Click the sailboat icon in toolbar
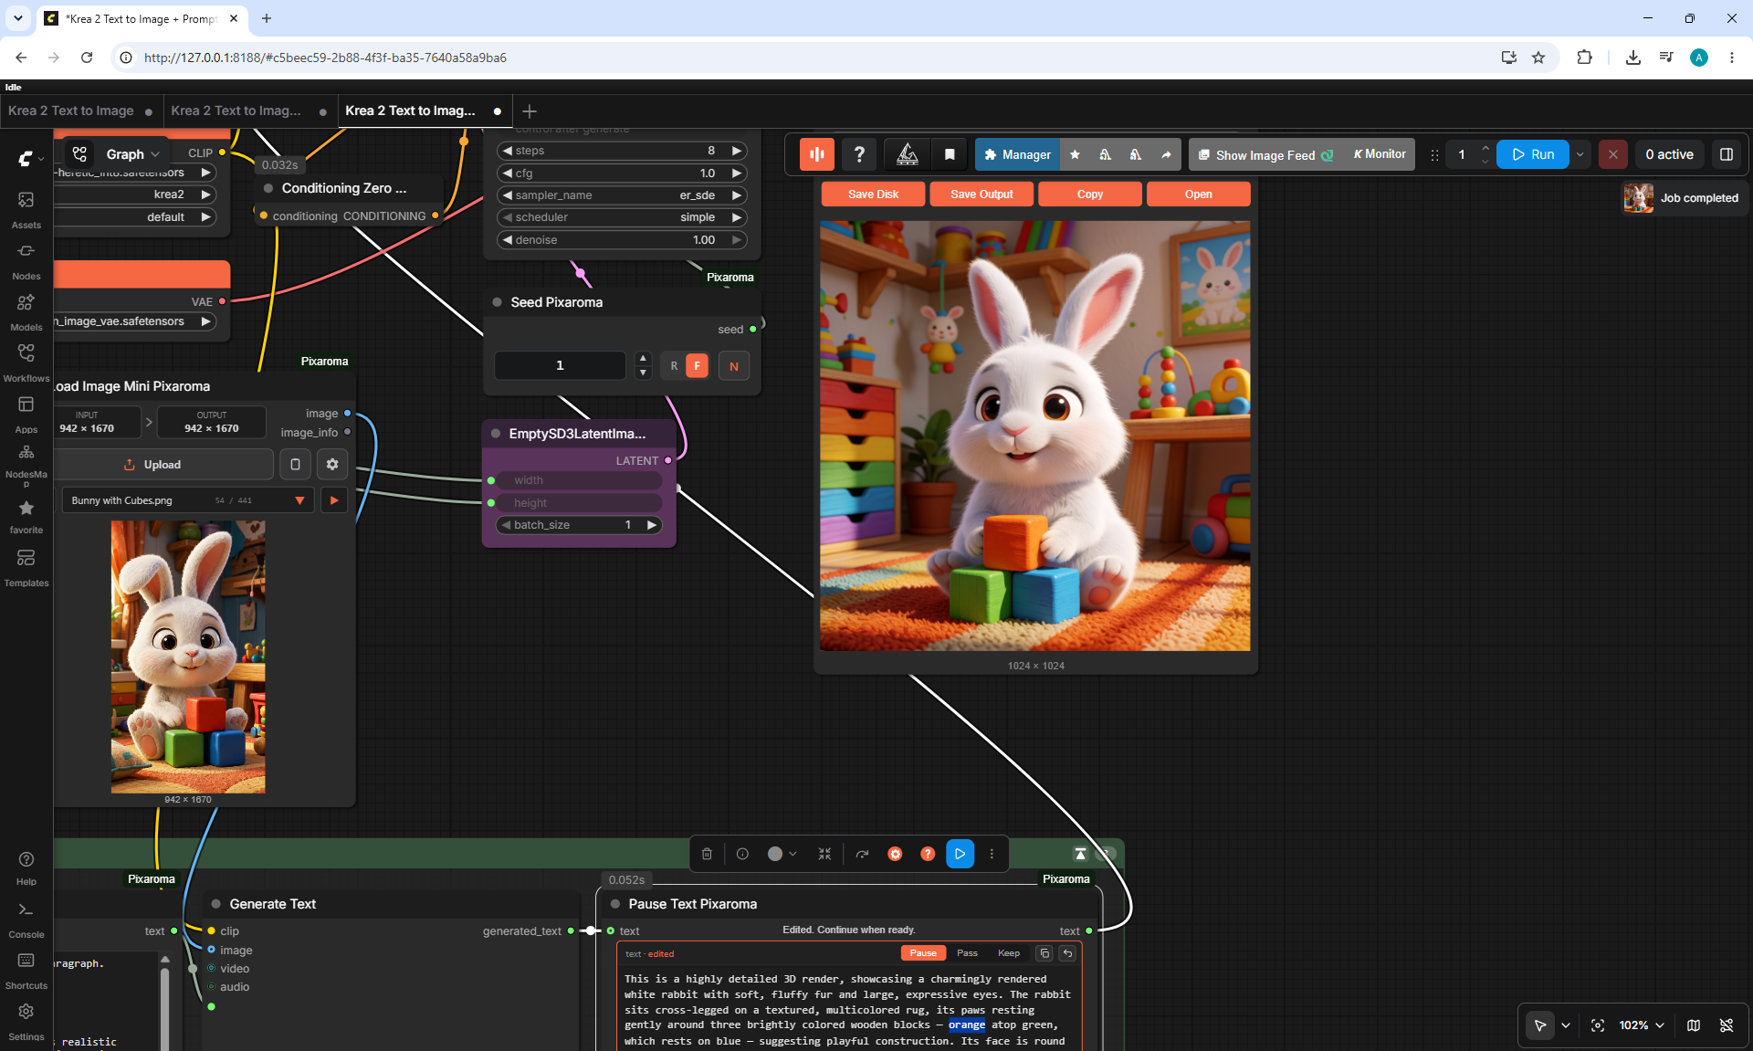Viewport: 1753px width, 1051px height. pyautogui.click(x=908, y=154)
